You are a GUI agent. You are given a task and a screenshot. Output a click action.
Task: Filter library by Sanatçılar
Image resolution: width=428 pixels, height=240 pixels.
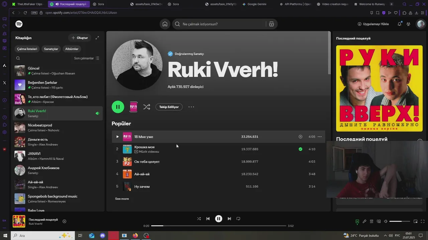(x=51, y=49)
